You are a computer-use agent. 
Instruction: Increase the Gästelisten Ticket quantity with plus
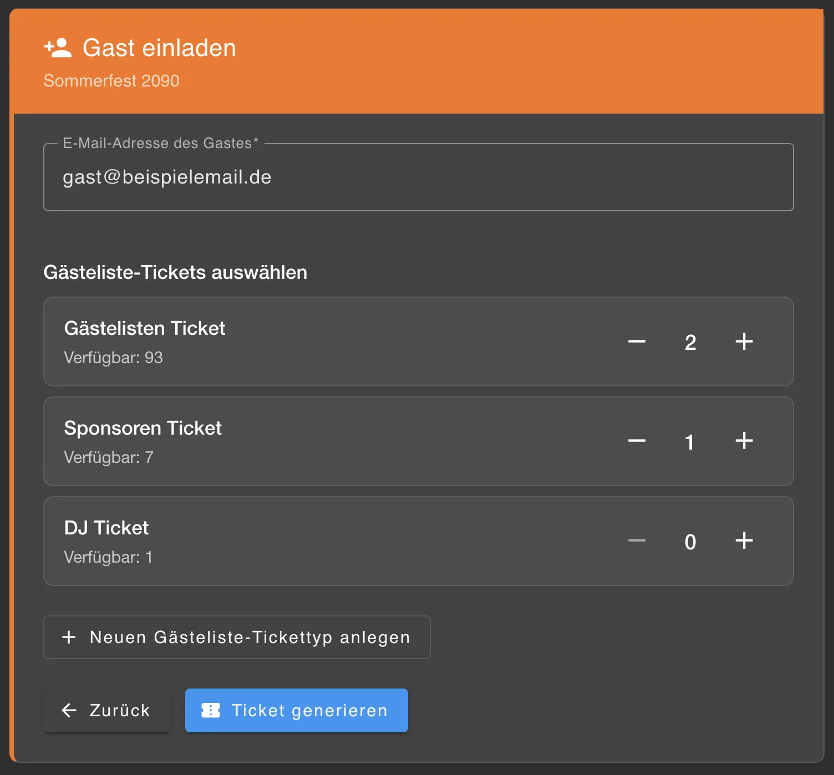click(x=744, y=341)
